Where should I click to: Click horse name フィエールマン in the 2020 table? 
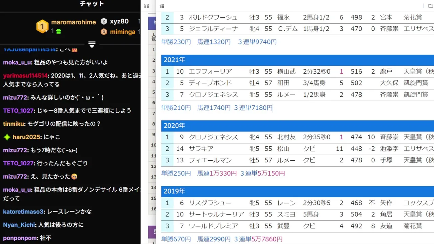point(210,160)
